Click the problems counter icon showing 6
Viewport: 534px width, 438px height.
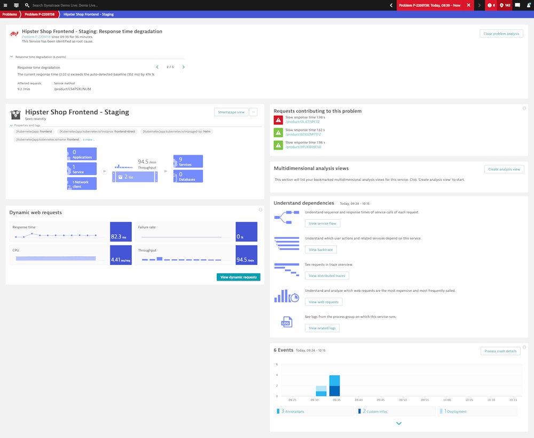491,5
